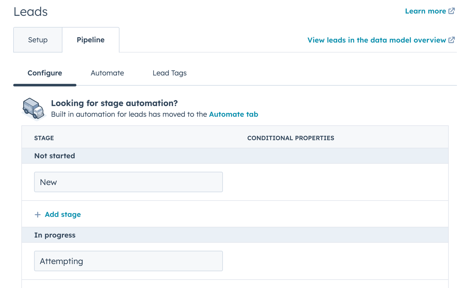Click the STAGE column header
The height and width of the screenshot is (288, 463).
(x=44, y=138)
